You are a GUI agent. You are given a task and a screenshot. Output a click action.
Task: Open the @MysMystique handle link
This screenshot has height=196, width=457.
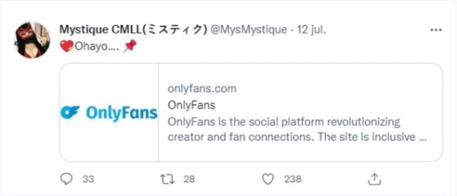coord(249,30)
